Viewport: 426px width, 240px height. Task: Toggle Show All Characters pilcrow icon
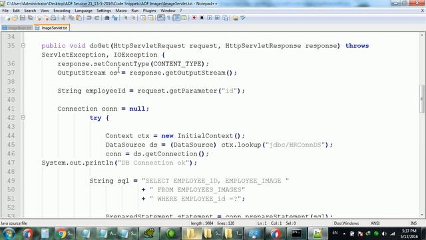tap(168, 18)
